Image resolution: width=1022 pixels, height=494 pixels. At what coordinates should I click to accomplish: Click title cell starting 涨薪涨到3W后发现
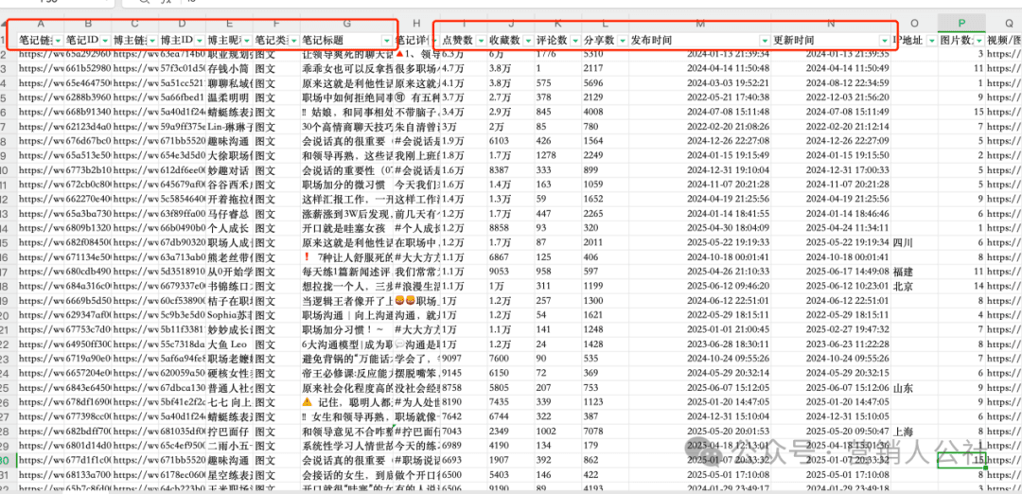[346, 214]
